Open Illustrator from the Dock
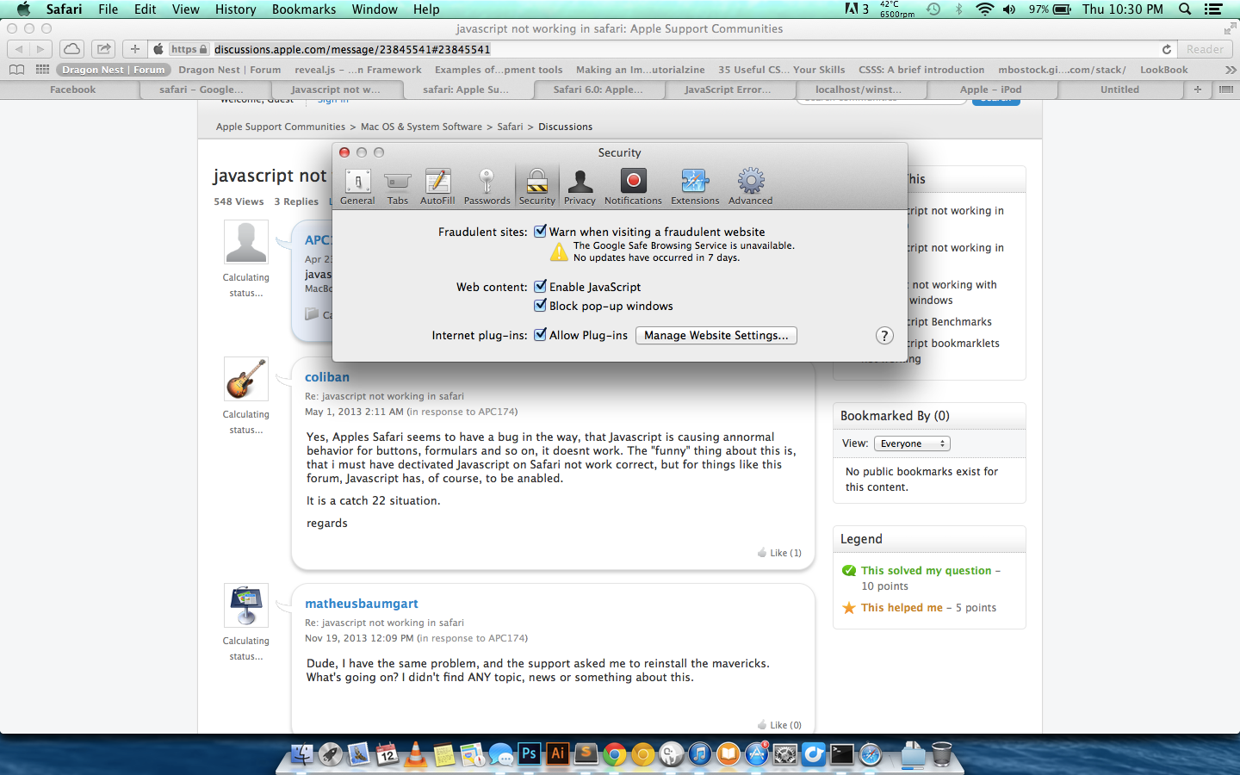Viewport: 1240px width, 775px height. (x=557, y=754)
